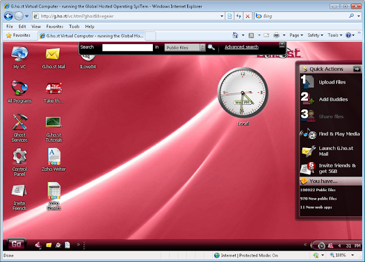Open the Invite Friends desktop icon
Screen dimensions: 365x262
pyautogui.click(x=19, y=197)
